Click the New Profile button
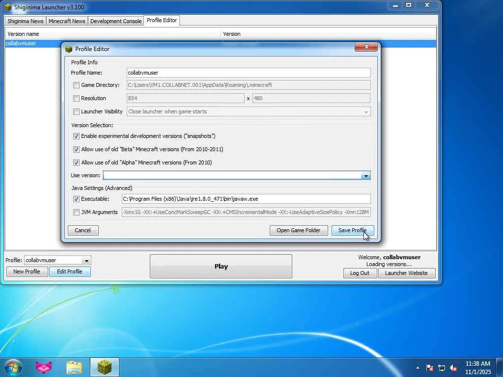 coord(27,271)
